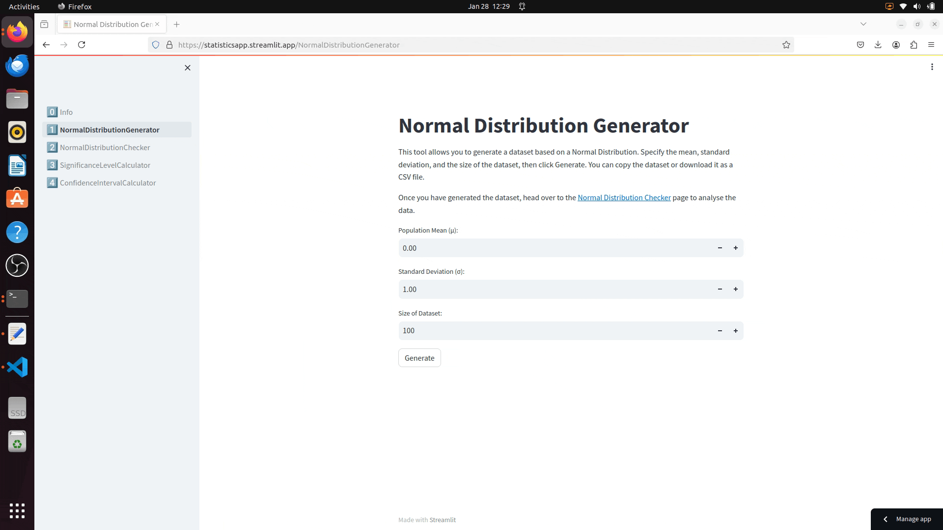
Task: Expand the Manage app panel chevron
Action: point(885,519)
